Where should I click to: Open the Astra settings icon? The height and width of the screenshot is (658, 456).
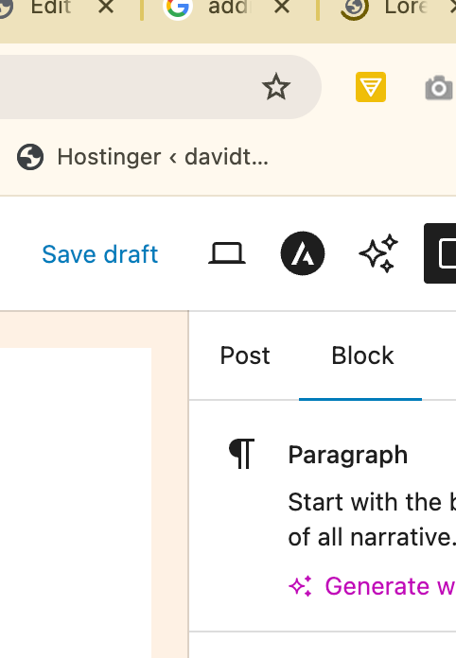[x=303, y=253]
